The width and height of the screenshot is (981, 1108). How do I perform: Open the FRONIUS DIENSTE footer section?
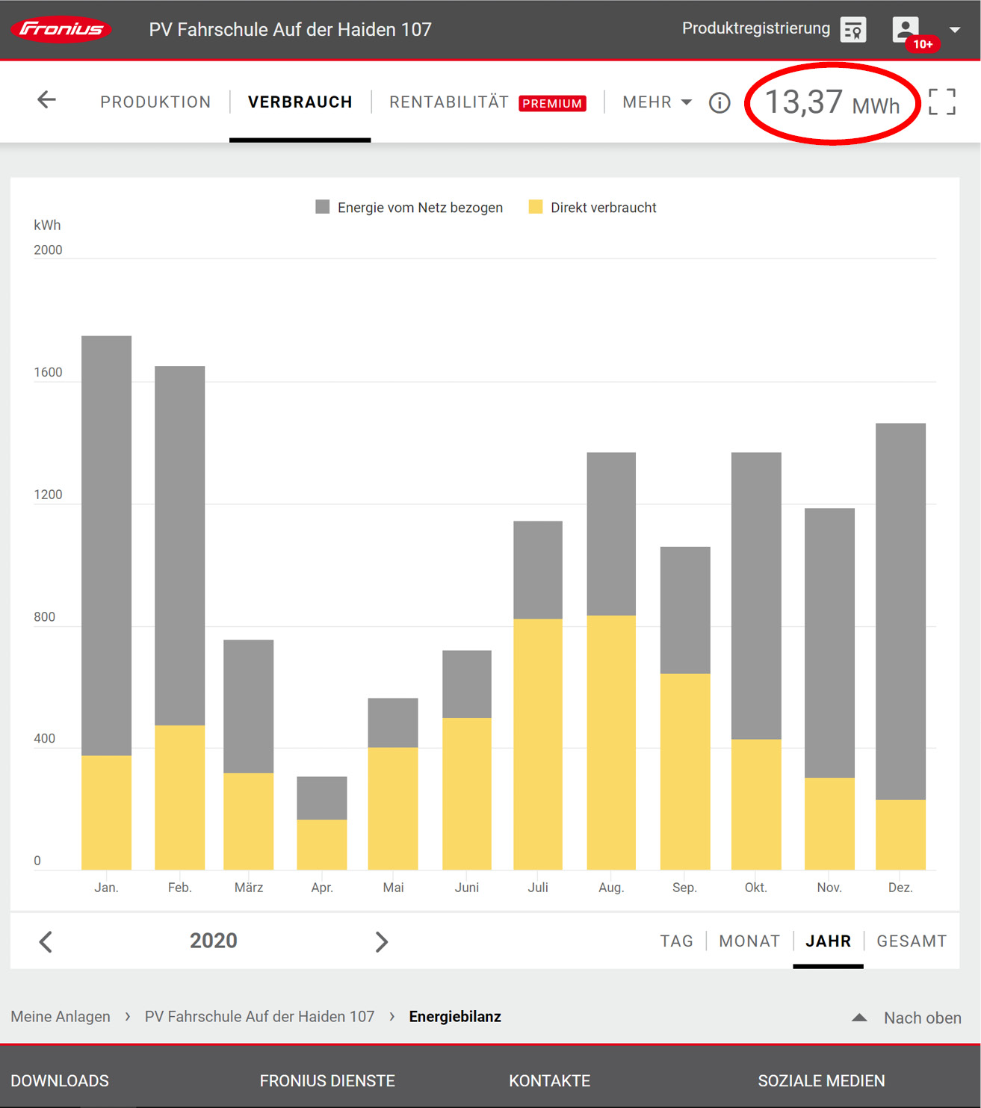(327, 1081)
